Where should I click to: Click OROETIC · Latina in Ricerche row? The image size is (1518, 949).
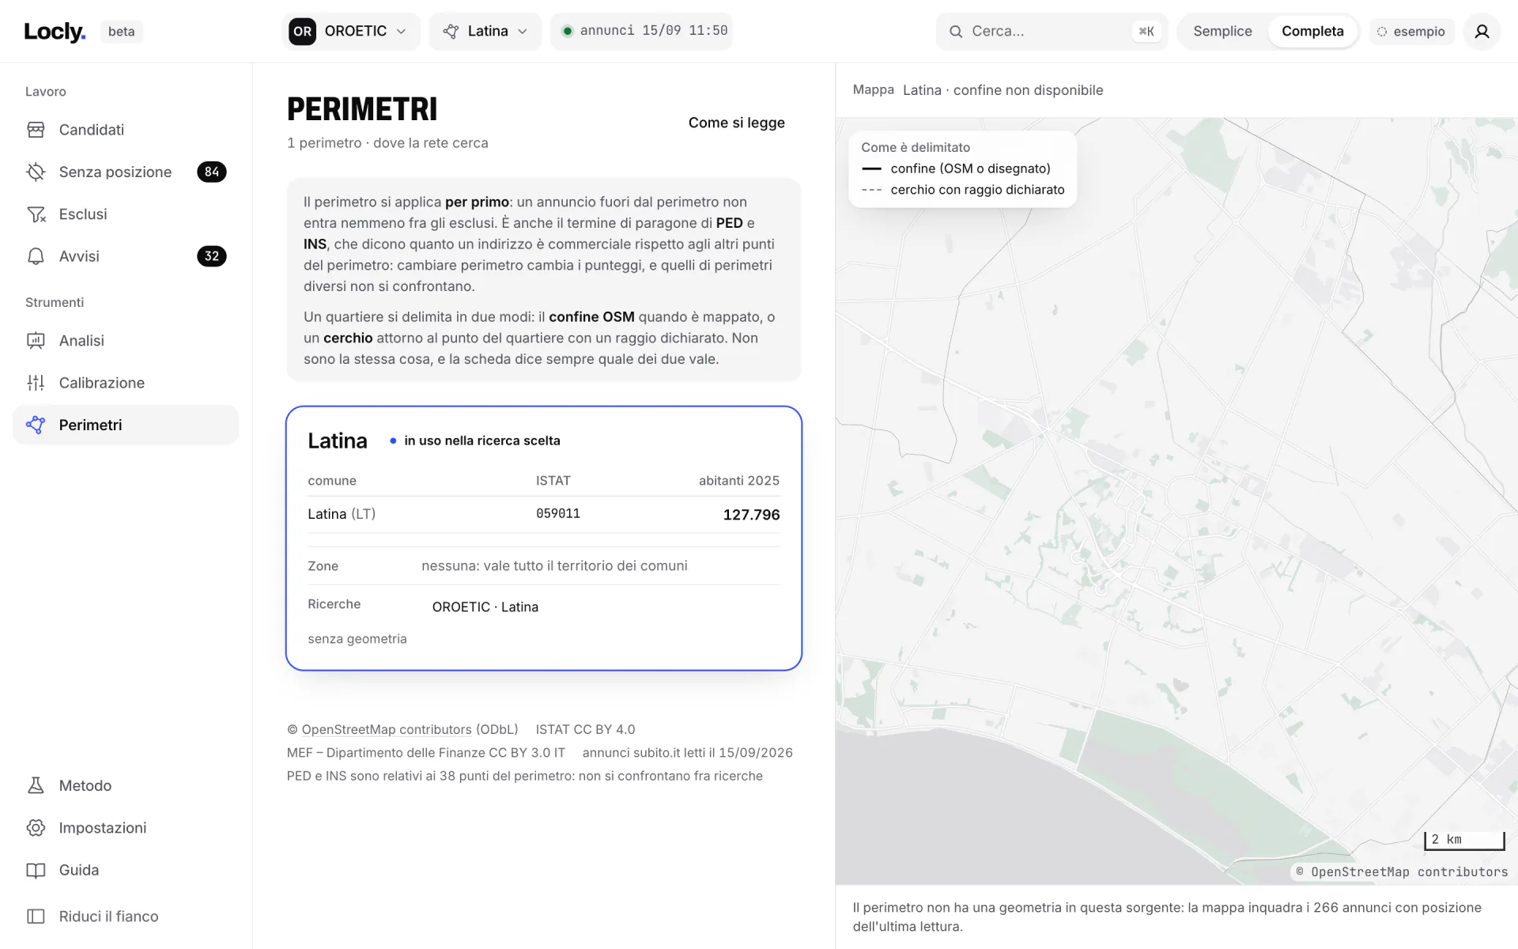(485, 607)
